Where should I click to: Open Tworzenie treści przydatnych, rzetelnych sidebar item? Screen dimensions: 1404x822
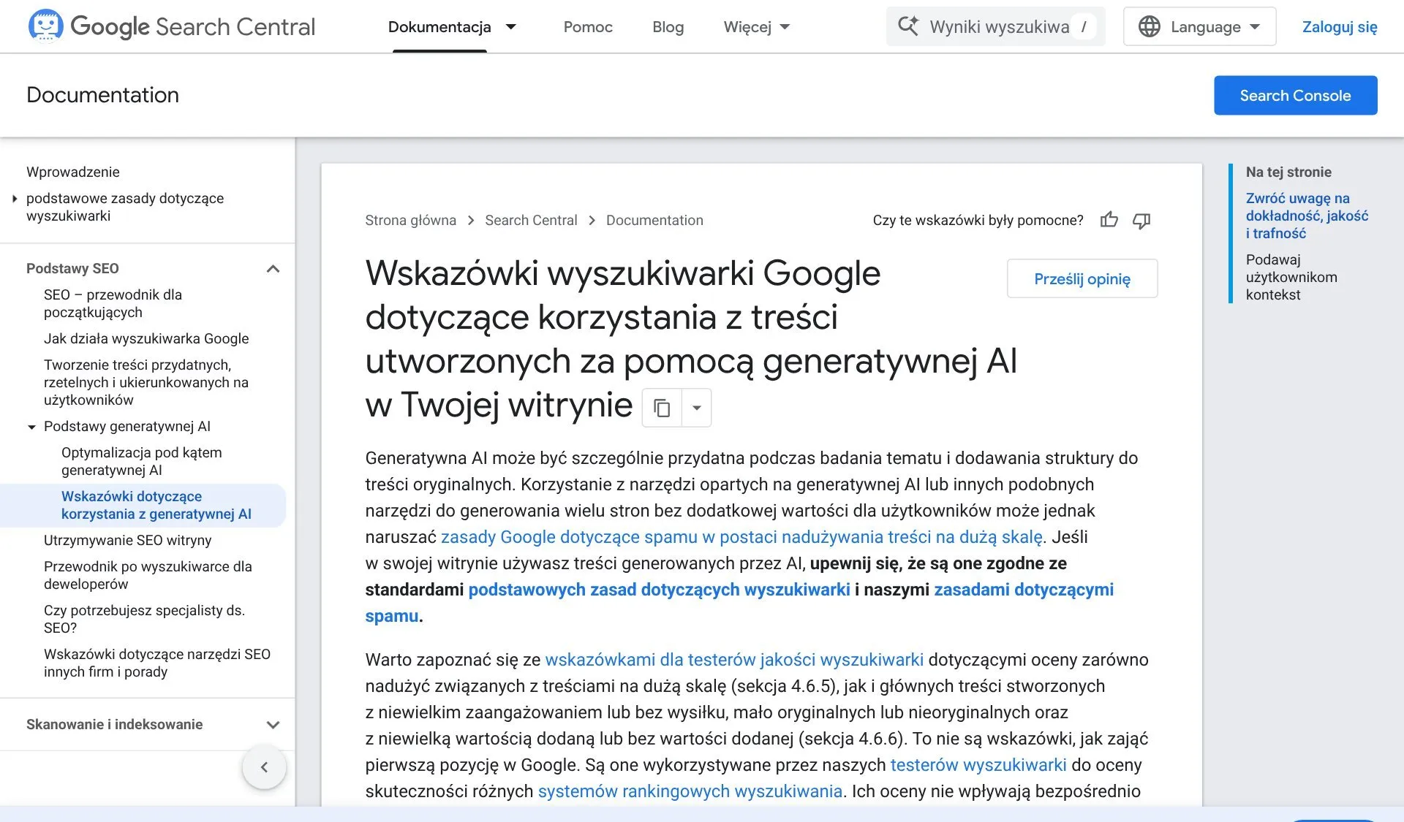146,382
